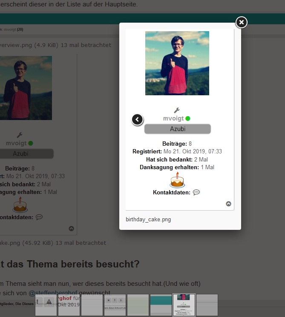Close the lightbox with the X button

pyautogui.click(x=242, y=22)
